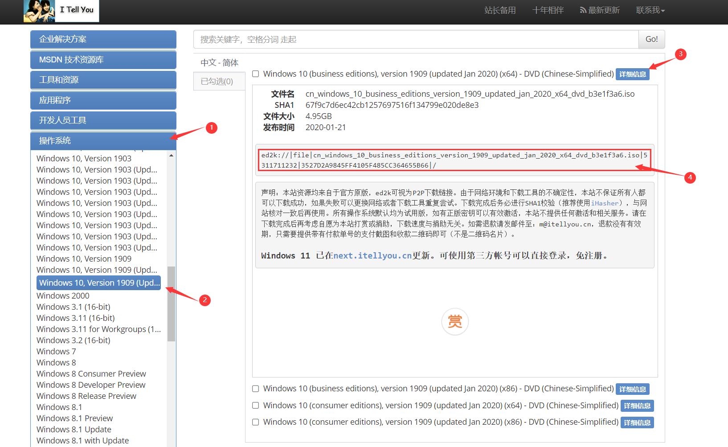The width and height of the screenshot is (728, 447).
Task: Check the Windows 10 business x64 1909 checkbox
Action: tap(255, 74)
